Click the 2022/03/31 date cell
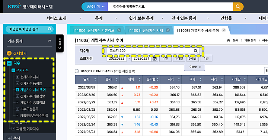Screen dimensions: 268x140 coord(86,87)
